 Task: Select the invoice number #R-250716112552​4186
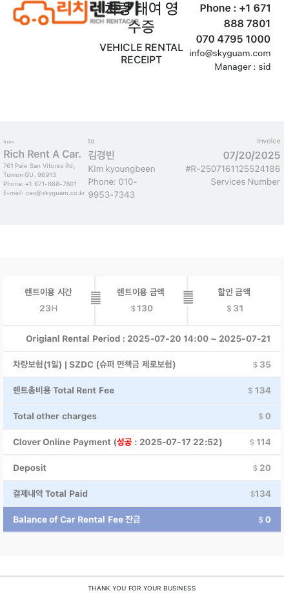pos(232,169)
